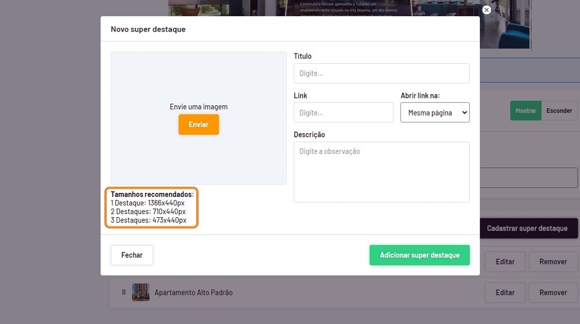The image size is (580, 324).
Task: Switch to the Esconder toggle option
Action: point(559,111)
